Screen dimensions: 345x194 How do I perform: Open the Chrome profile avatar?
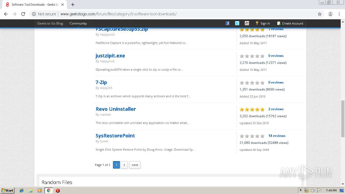tap(330, 14)
